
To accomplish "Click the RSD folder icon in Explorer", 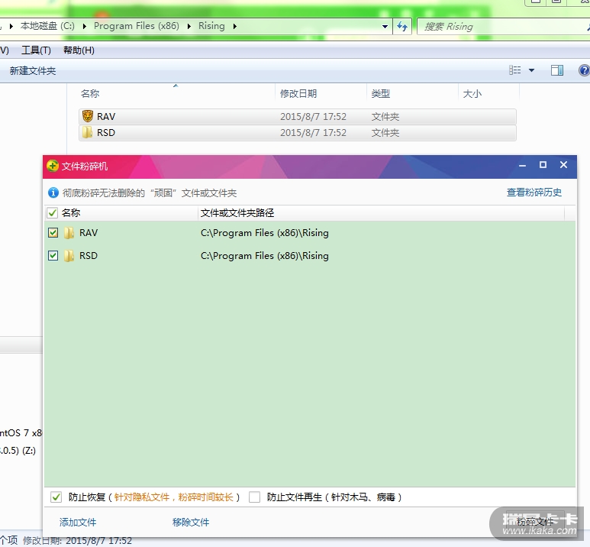I will coord(87,132).
